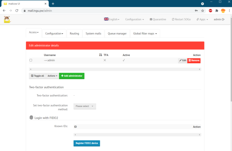Check the admin row checkbox
The image size is (232, 151).
click(31, 61)
